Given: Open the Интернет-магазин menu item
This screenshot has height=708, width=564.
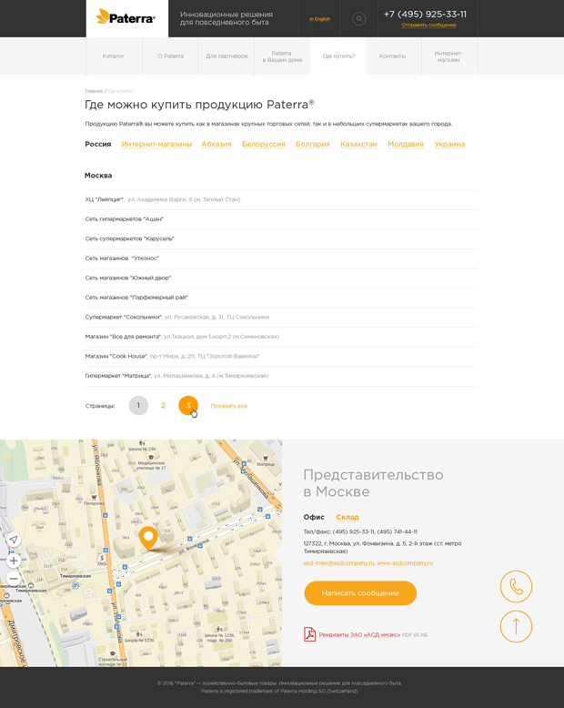Looking at the screenshot, I should coord(448,56).
